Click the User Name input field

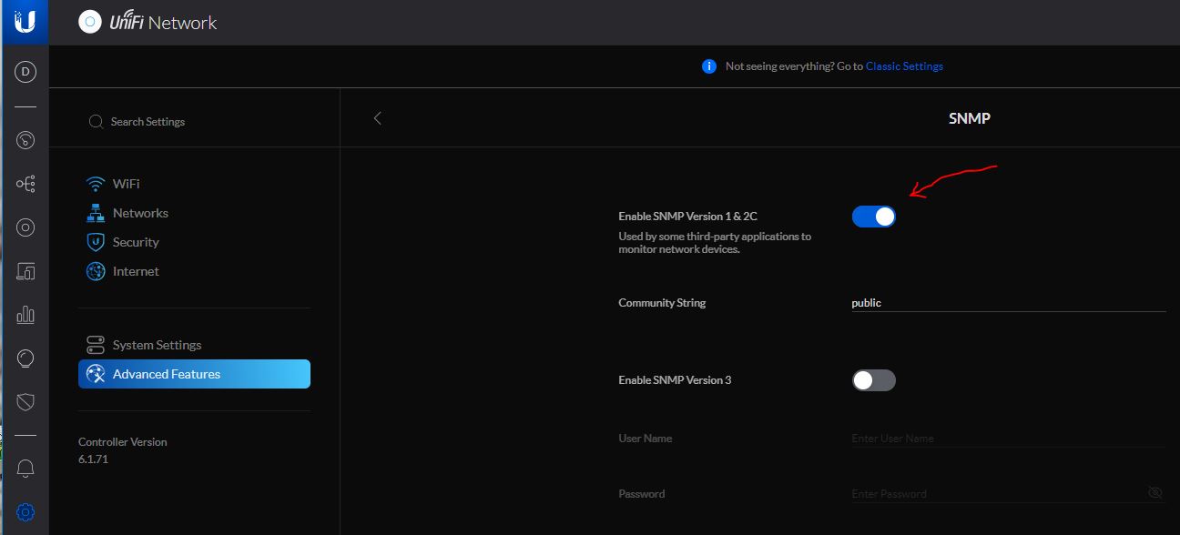(x=1008, y=439)
